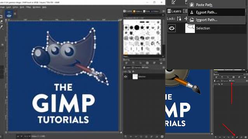Screen dimensions: 248x139
Task: Click lower path icon at main window dock bottom
Action: (136, 137)
